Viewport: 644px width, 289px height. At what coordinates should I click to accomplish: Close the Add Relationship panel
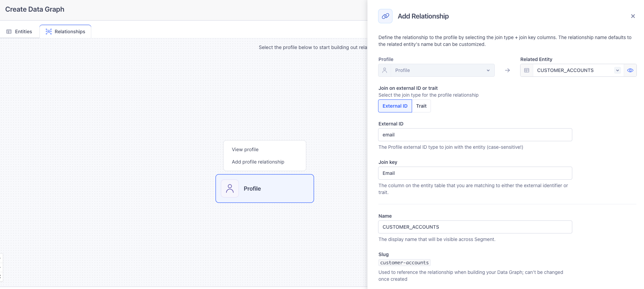pos(633,16)
